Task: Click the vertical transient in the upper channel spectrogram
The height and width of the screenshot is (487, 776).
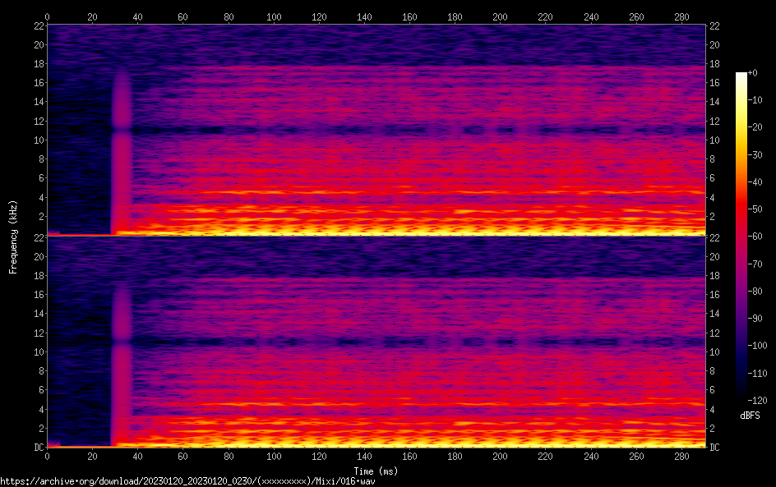Action: [121, 148]
